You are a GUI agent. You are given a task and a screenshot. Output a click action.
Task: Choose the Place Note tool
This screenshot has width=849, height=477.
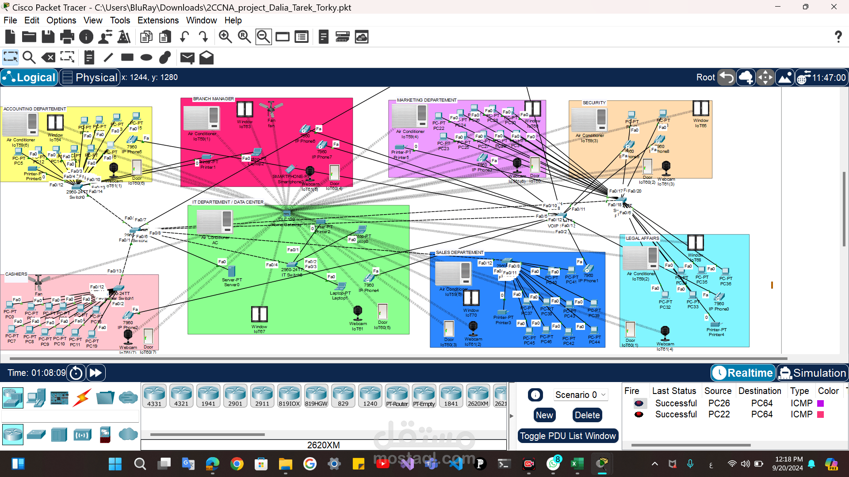[89, 57]
